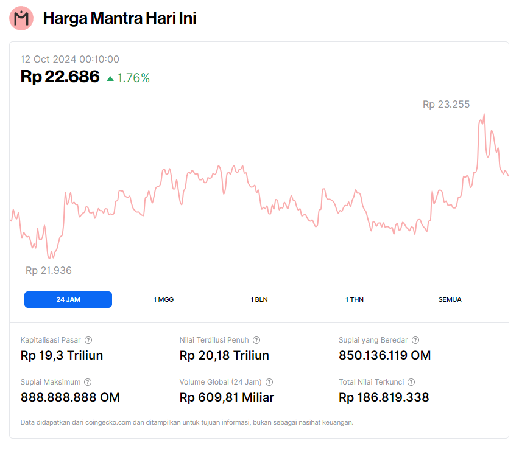Click the low label Rp 21.936

(49, 271)
